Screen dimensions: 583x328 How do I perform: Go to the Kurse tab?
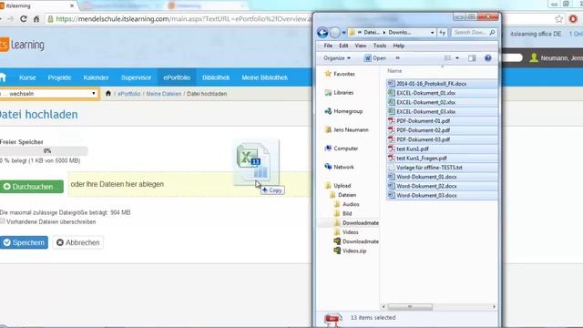tap(27, 77)
